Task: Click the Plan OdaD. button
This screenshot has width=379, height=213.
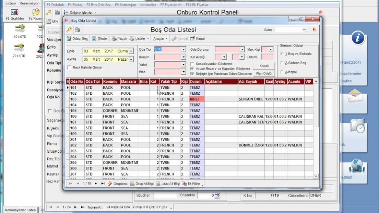Action: [x=264, y=73]
